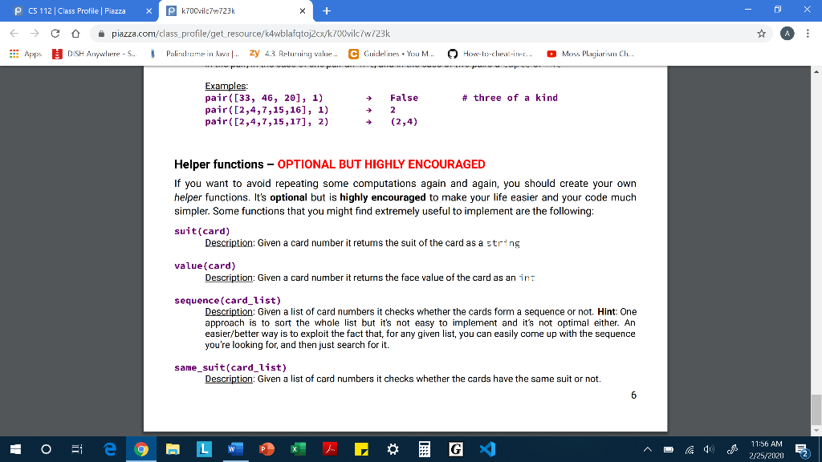
Task: Click the vertical scrollbar thumb
Action: (816, 410)
